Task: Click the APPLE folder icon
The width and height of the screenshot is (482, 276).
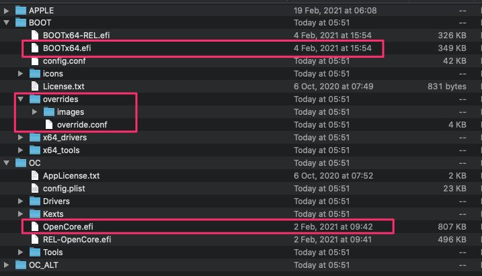Action: point(21,11)
